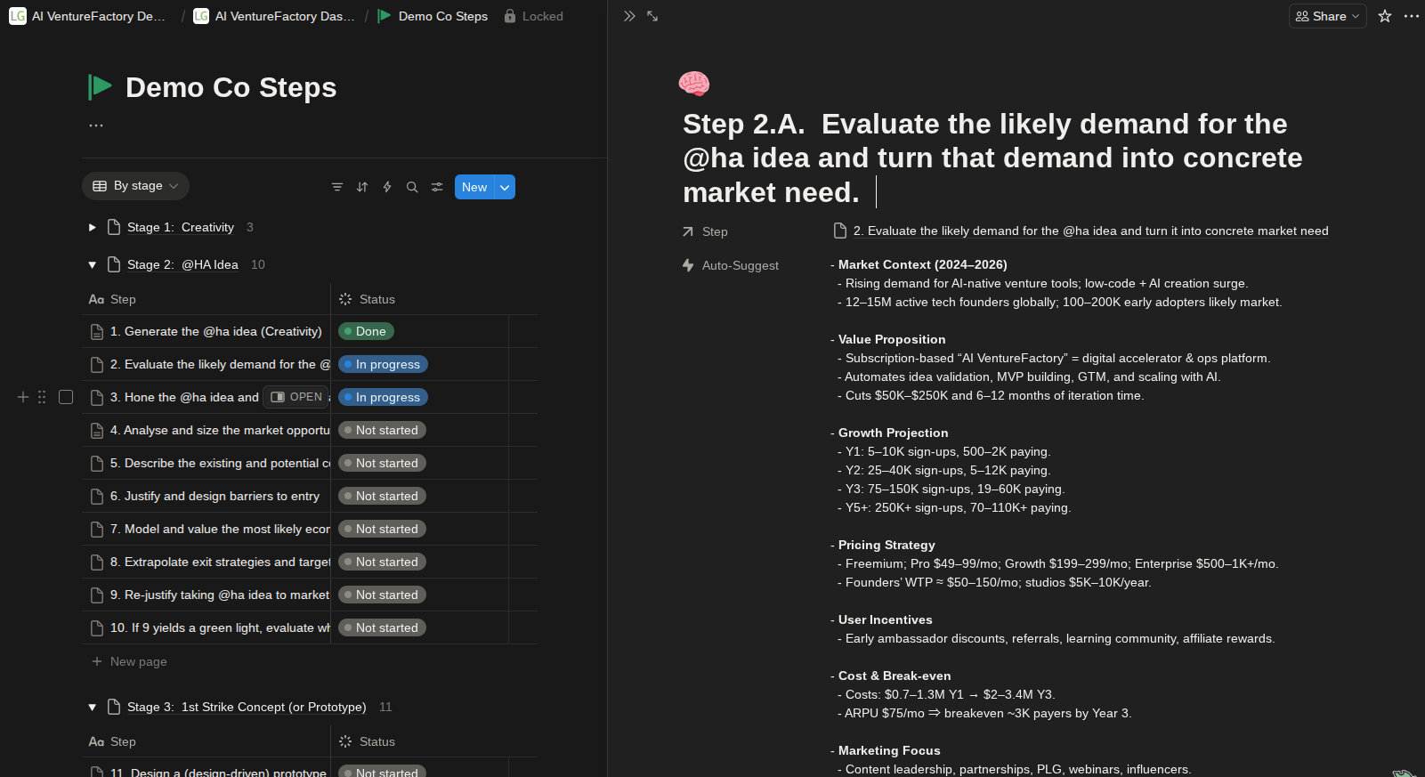
Task: Open the view settings sliders icon
Action: point(437,187)
